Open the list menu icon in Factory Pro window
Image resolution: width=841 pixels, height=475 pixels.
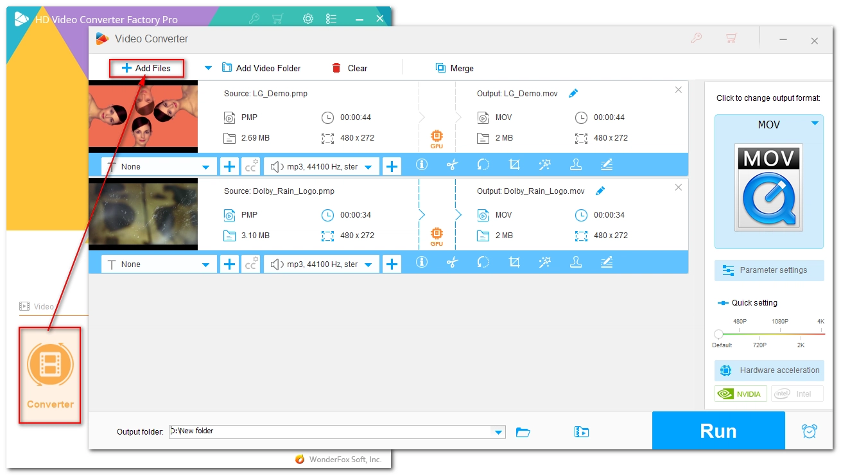coord(331,19)
